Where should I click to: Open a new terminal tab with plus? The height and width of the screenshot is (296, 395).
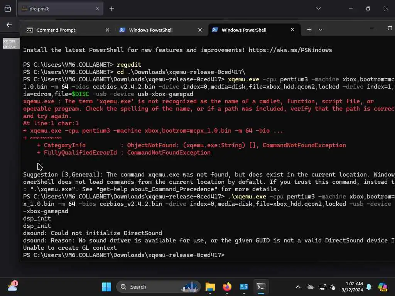pyautogui.click(x=309, y=30)
